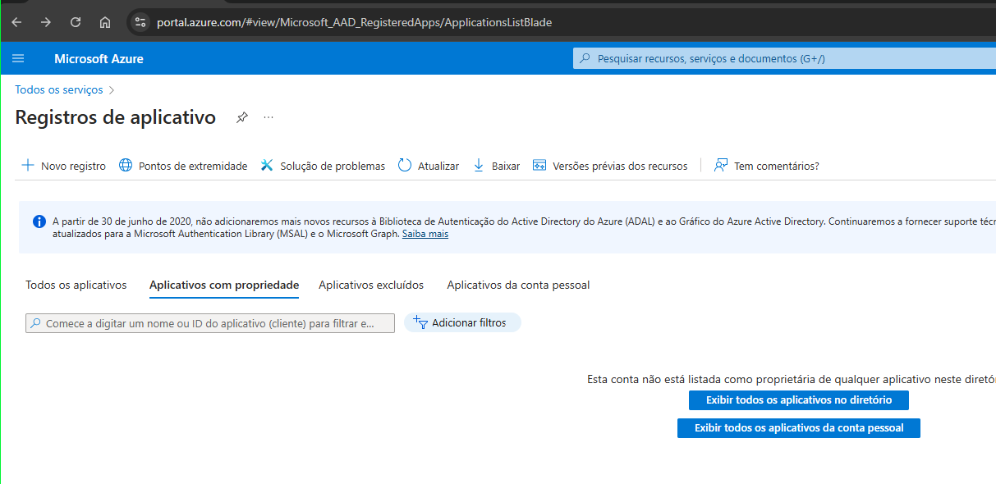Click the browser forward arrow
Viewport: 996px width, 484px height.
tap(46, 22)
